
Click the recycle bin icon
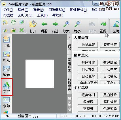pos(22,22)
